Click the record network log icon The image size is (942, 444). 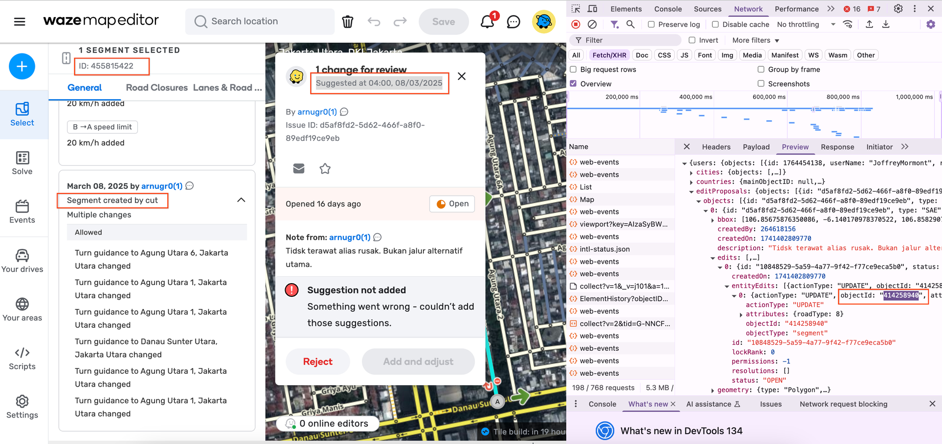(x=576, y=24)
